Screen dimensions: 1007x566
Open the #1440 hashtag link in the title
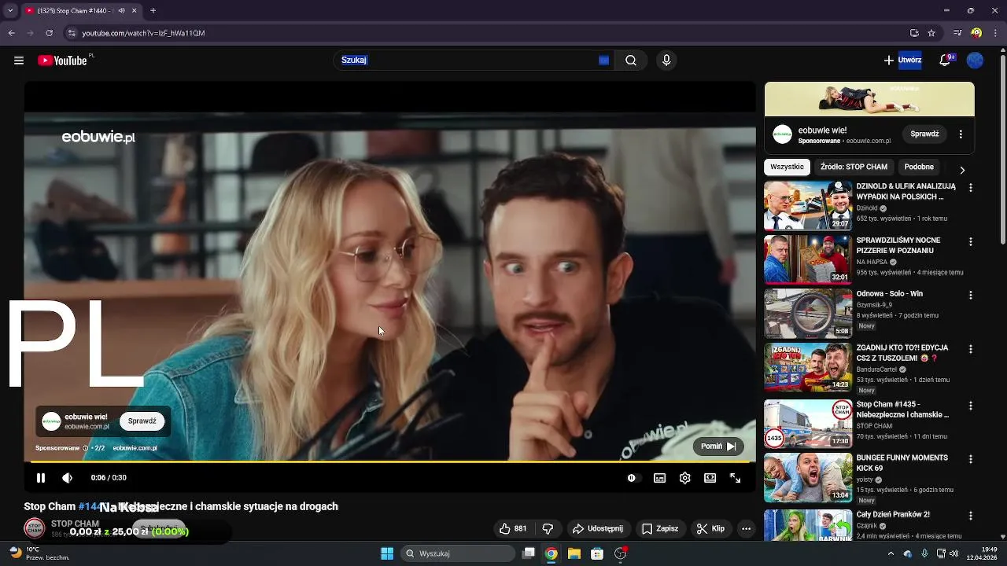[90, 507]
